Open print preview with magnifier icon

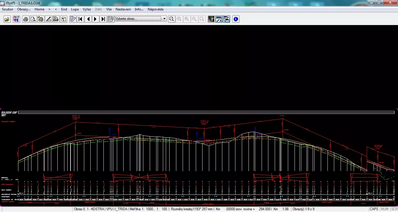(x=33, y=19)
